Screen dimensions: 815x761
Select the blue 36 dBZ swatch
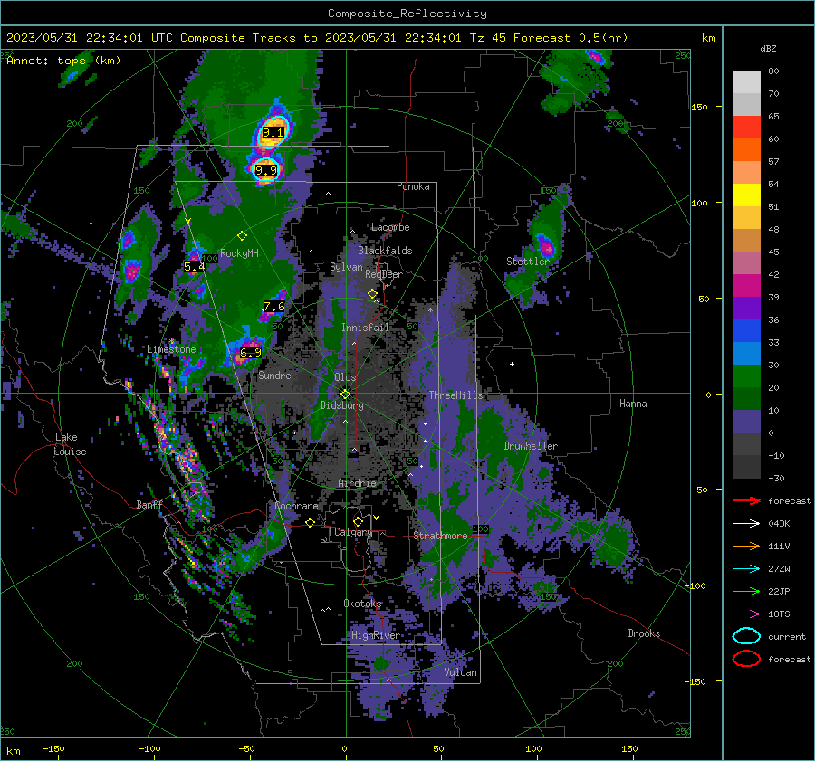(746, 330)
